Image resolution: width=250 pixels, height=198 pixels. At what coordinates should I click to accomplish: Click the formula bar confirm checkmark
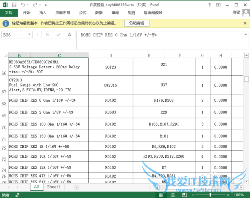click(x=58, y=35)
